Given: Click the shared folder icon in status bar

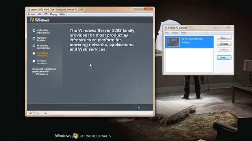Looking at the screenshot, I should tap(42, 113).
